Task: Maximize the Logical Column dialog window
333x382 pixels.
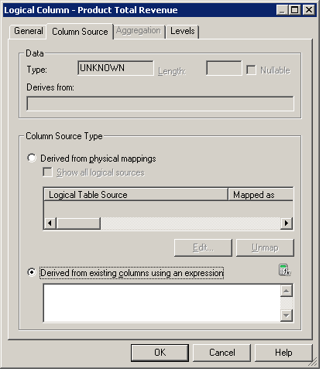Action: pos(294,10)
